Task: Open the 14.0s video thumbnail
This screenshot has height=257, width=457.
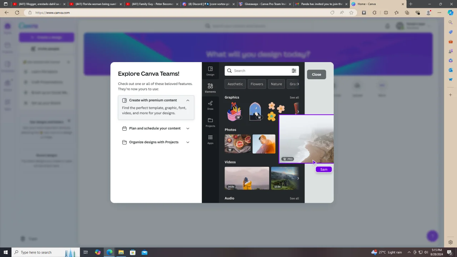Action: [x=247, y=178]
